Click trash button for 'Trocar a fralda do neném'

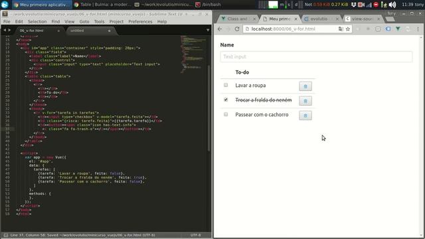(305, 101)
